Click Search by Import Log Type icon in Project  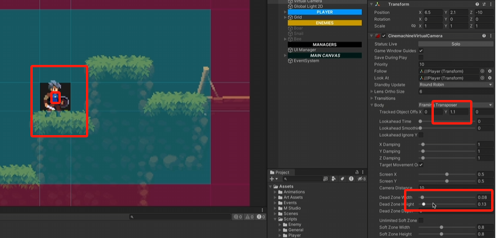pos(351,179)
